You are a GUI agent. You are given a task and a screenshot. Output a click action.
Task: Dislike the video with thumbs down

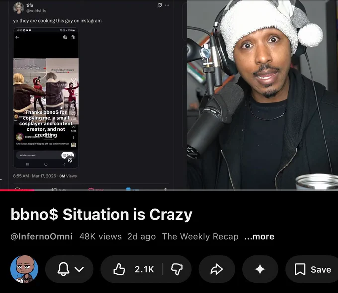pyautogui.click(x=177, y=269)
